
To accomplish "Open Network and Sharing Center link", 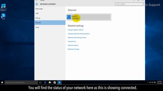I will (77, 38).
